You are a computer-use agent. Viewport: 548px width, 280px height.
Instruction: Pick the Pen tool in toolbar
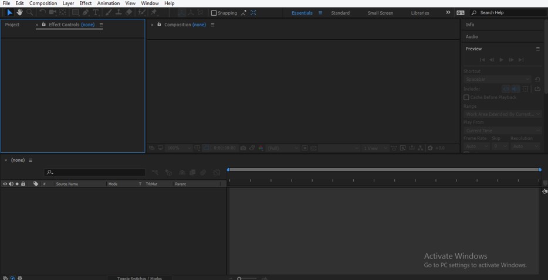click(x=86, y=12)
